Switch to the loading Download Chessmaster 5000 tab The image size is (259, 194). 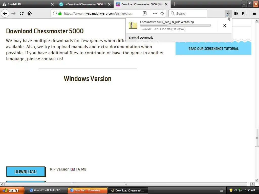coord(85,4)
